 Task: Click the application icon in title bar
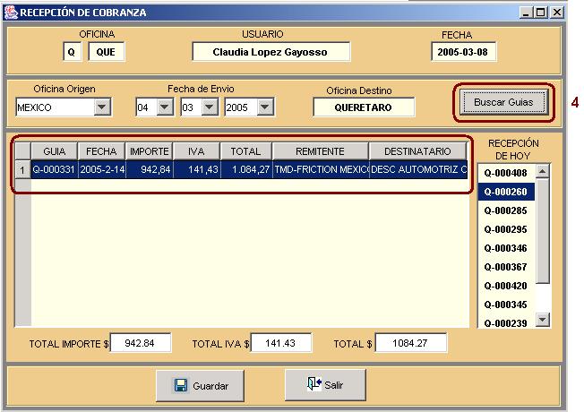tap(11, 13)
